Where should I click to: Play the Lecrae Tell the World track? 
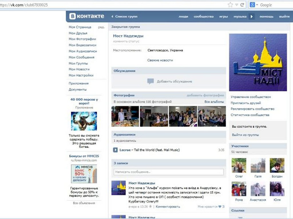coord(115,150)
